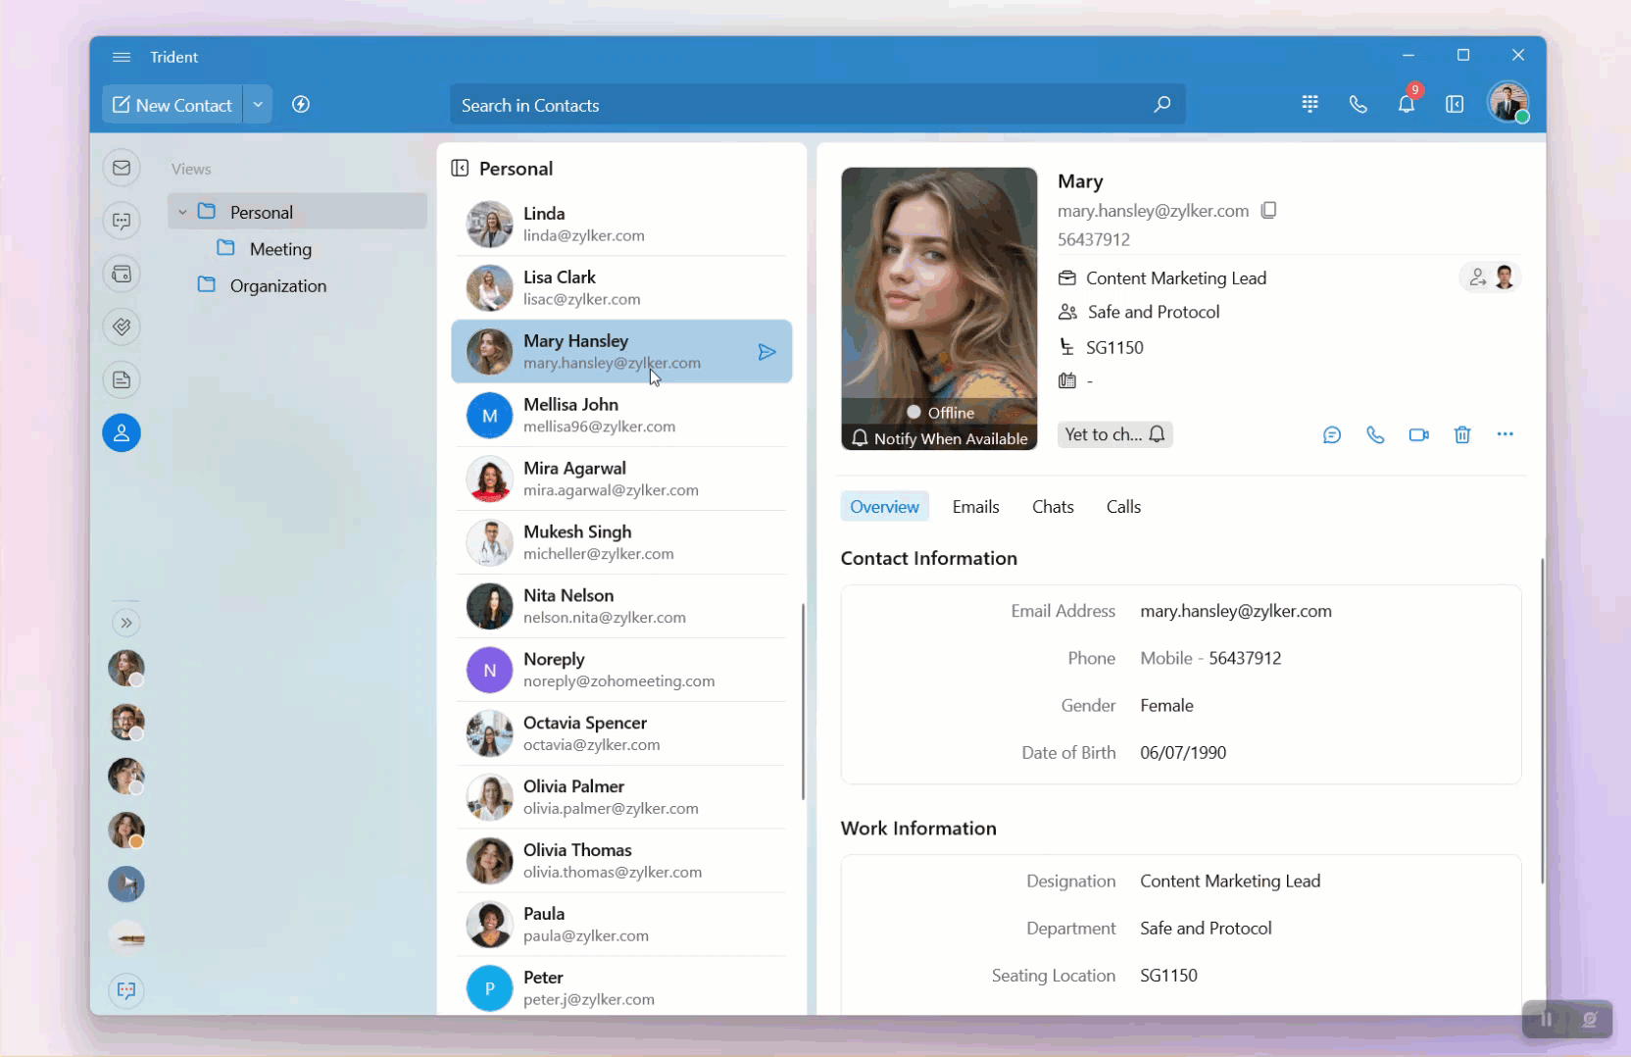Open the chat bot icon at sidebar bottom

[126, 990]
